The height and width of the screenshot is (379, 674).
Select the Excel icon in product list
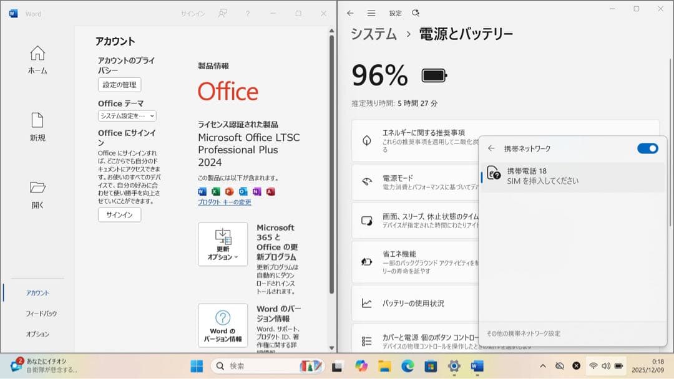(215, 191)
